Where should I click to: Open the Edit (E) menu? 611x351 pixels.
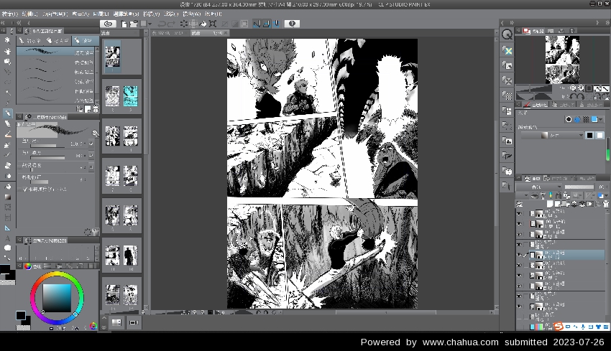click(29, 14)
